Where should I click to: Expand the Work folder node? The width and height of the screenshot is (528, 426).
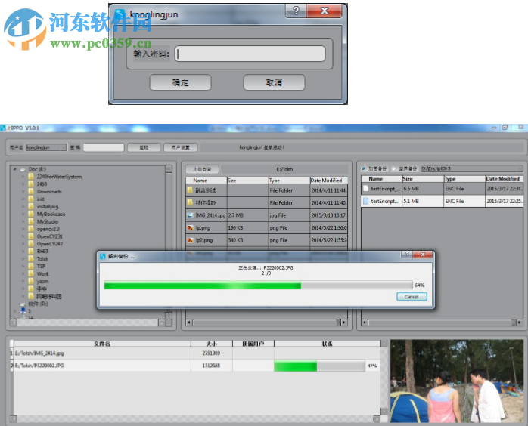click(x=23, y=273)
